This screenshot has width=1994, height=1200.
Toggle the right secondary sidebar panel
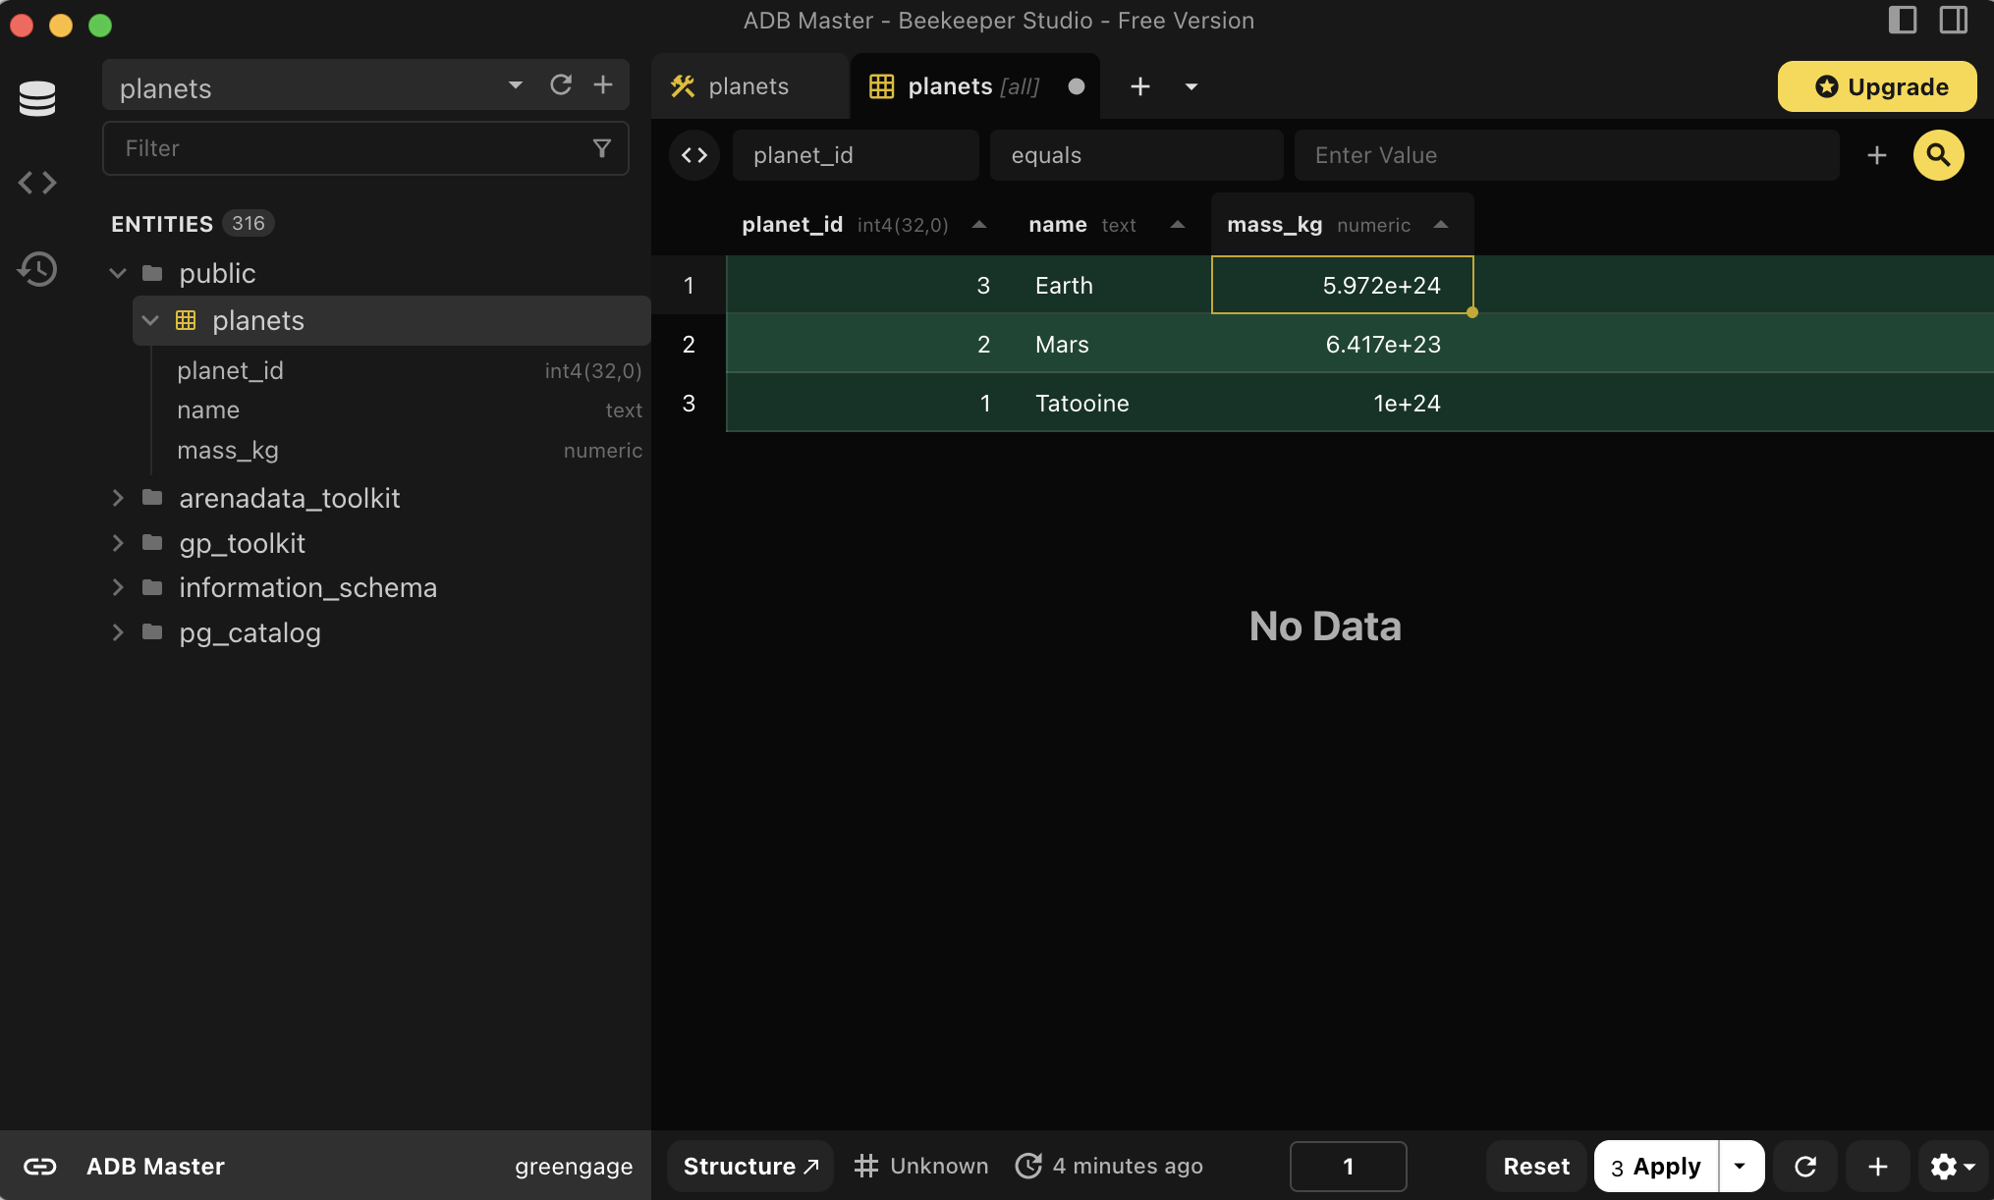tap(1954, 20)
